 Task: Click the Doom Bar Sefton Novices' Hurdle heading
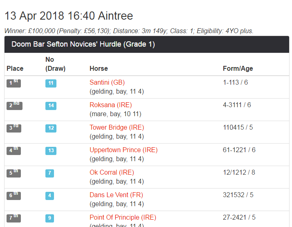pyautogui.click(x=83, y=45)
